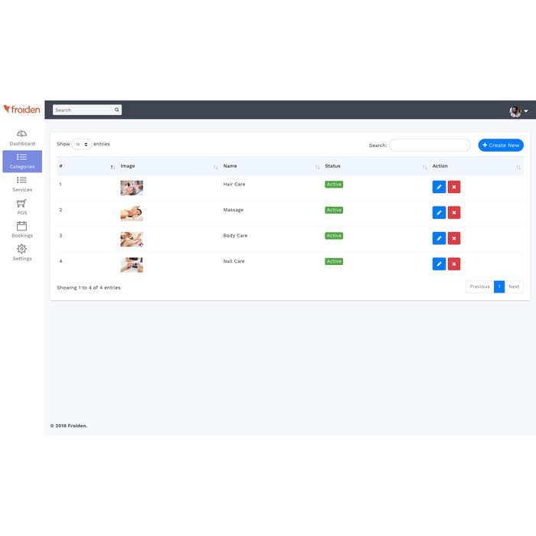Click the Create New button
This screenshot has height=536, width=536.
click(501, 145)
